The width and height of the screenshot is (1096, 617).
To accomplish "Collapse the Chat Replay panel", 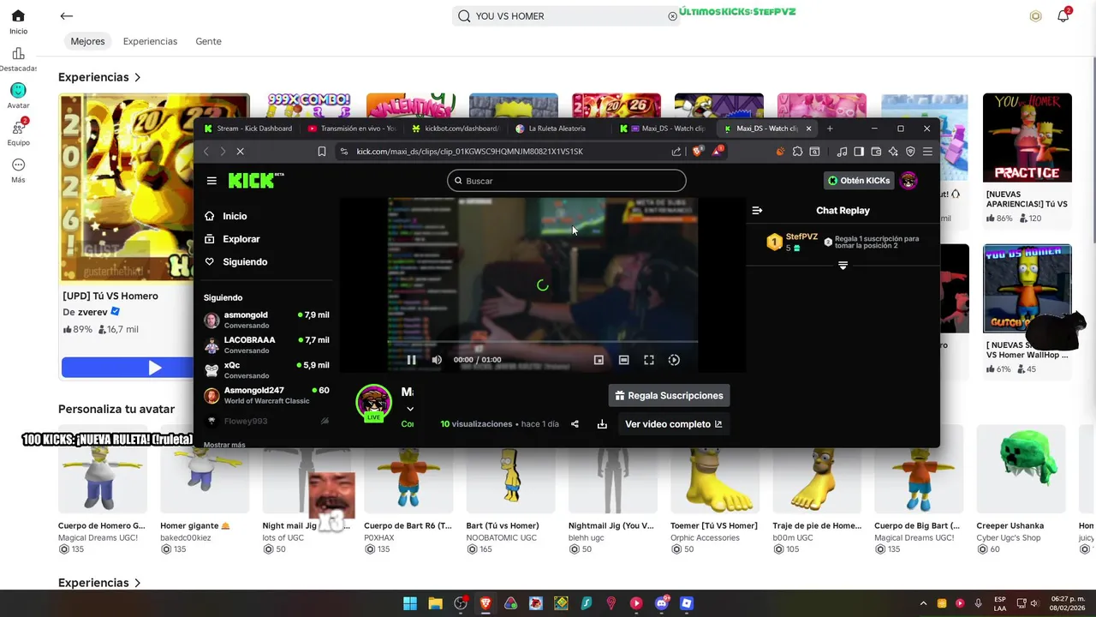I will pyautogui.click(x=757, y=210).
